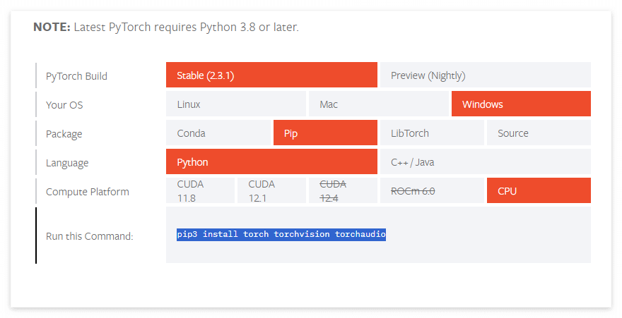The image size is (622, 318).
Task: Select CPU compute platform
Action: [x=539, y=190]
